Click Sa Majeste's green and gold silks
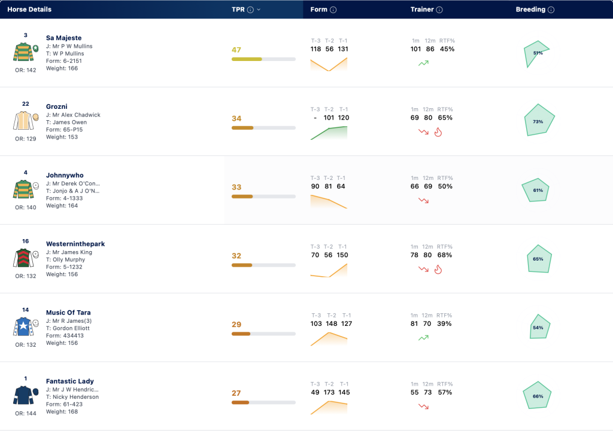The image size is (613, 431). point(23,52)
